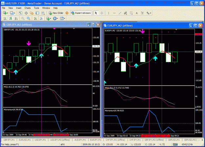Image resolution: width=205 pixels, height=147 pixels.
Task: Open the Market Watch panel icon
Action: pyautogui.click(x=20, y=13)
